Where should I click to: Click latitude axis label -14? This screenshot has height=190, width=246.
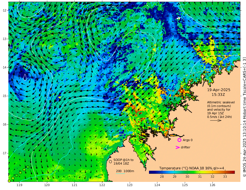pyautogui.click(x=4, y=67)
